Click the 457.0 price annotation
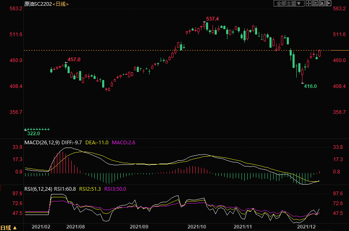The height and width of the screenshot is (231, 349). point(74,60)
